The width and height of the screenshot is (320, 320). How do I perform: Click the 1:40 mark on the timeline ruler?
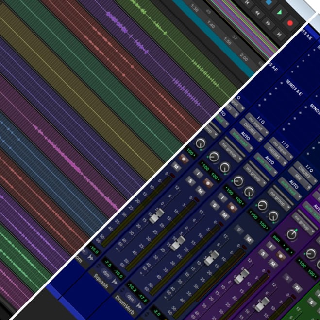211,25
